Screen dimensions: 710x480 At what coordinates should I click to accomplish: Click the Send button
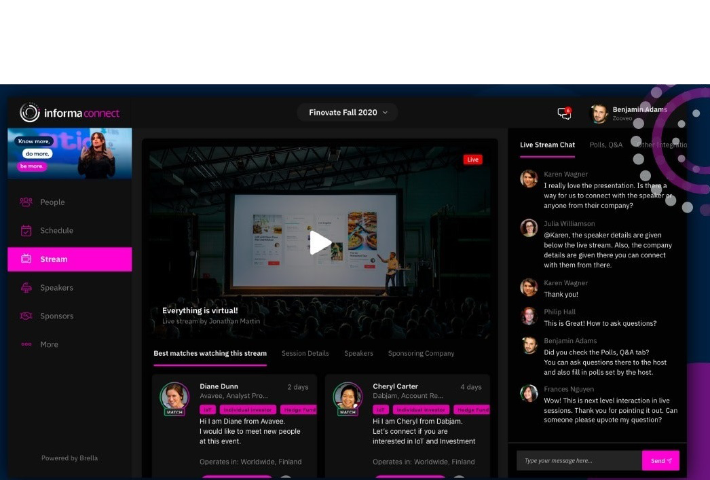[x=660, y=460]
